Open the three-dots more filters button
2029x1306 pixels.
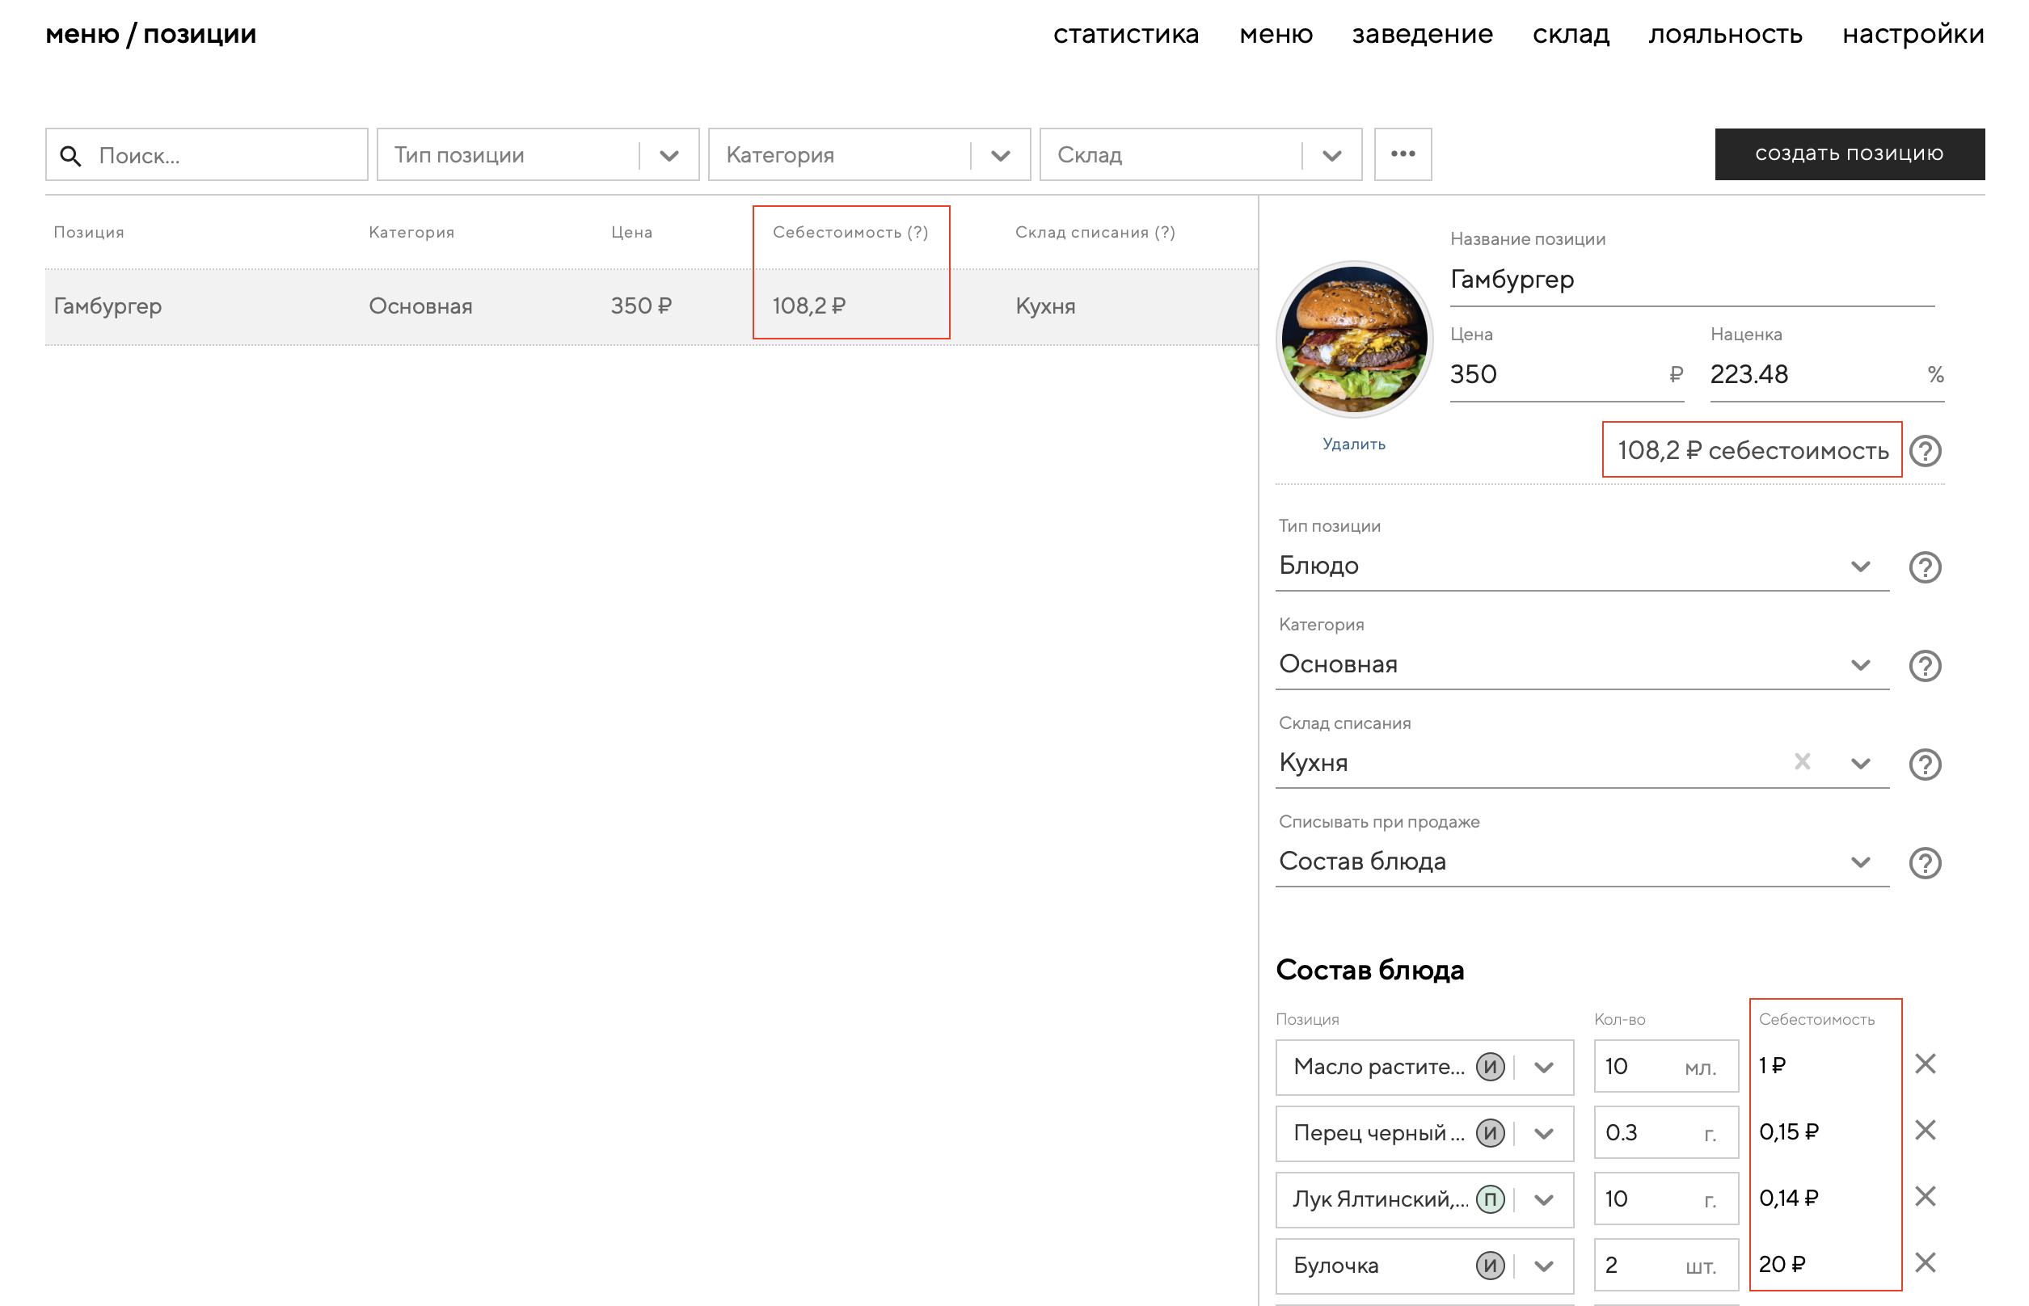coord(1403,154)
